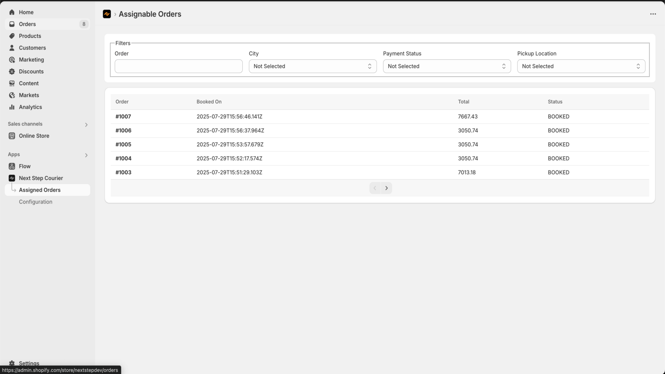Click the Marketing target icon
The height and width of the screenshot is (374, 665).
pyautogui.click(x=12, y=60)
